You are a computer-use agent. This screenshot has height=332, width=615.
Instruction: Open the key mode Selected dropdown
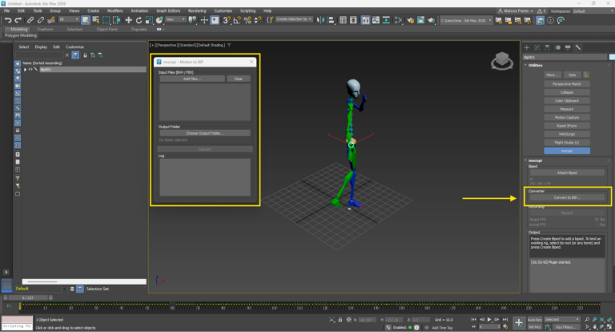point(561,319)
